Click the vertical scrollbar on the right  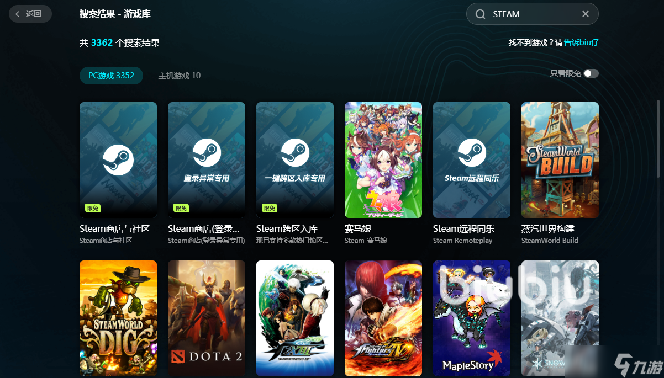coord(657,138)
